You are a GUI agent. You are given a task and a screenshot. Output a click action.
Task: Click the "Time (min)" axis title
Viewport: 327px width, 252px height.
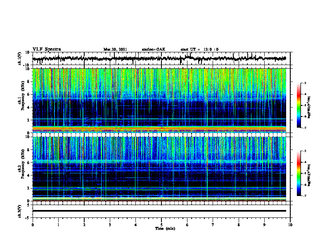pyautogui.click(x=165, y=229)
